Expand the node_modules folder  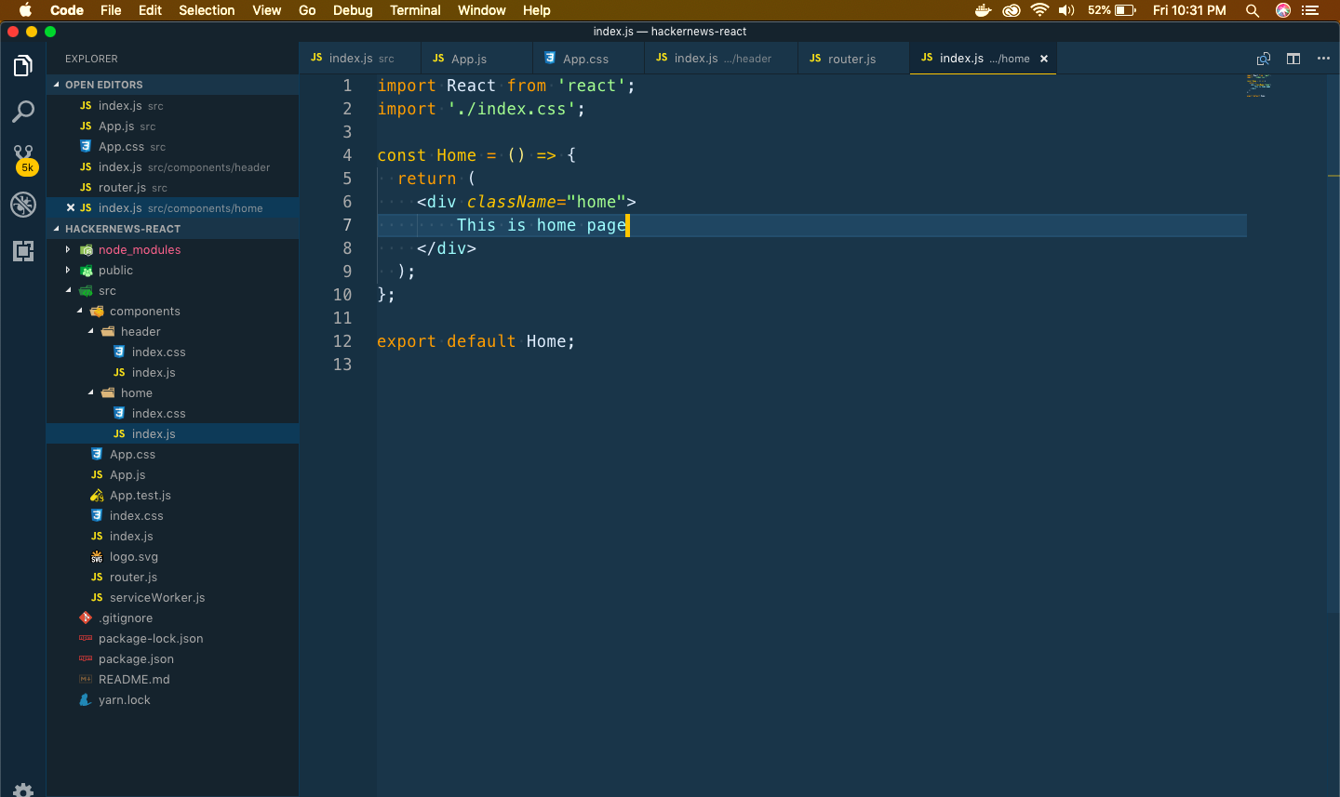click(x=68, y=249)
